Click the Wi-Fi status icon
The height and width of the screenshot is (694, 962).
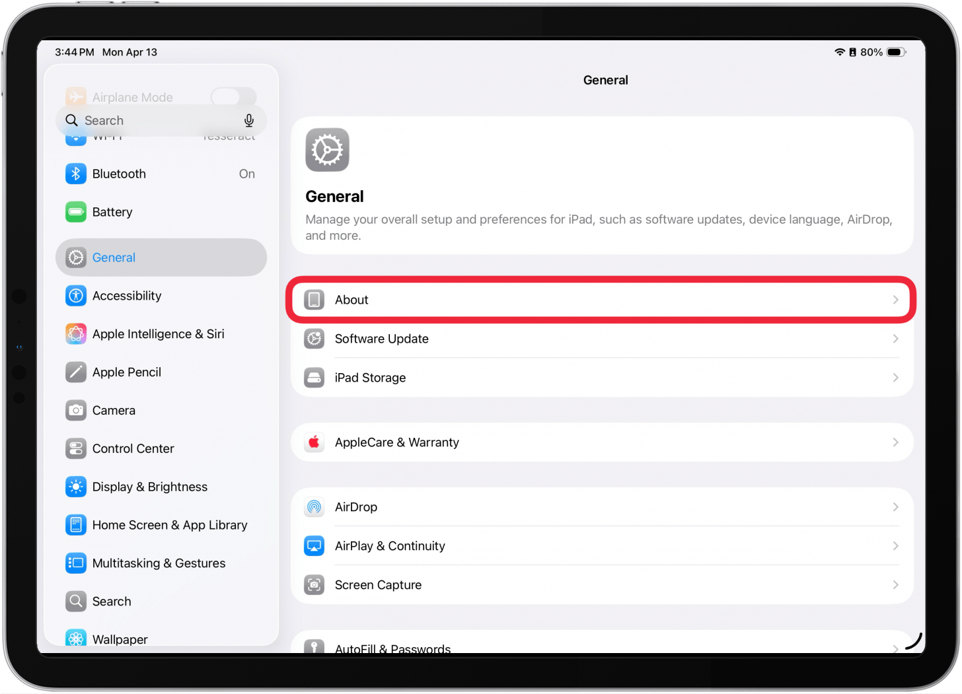[840, 52]
